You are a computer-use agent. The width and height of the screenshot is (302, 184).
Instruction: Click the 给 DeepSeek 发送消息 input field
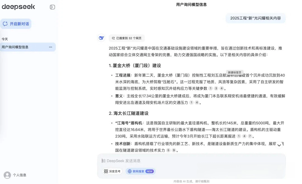pyautogui.click(x=190, y=161)
